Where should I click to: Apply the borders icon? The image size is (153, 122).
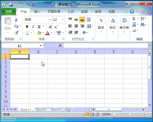tap(27, 33)
